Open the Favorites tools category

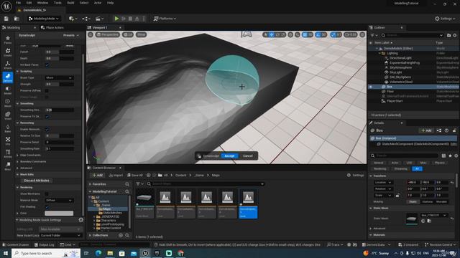pos(8,40)
